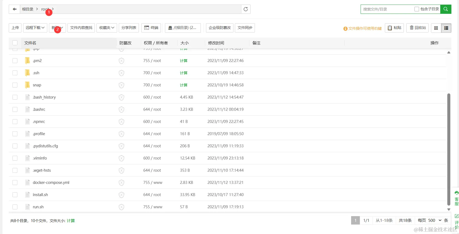Click permission 755 / www of run.sh
Viewport: 459px width, 234px height.
point(153,207)
